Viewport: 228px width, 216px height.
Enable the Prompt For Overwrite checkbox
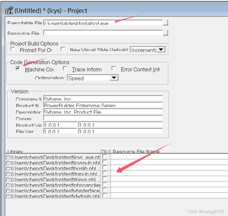[x=13, y=49]
